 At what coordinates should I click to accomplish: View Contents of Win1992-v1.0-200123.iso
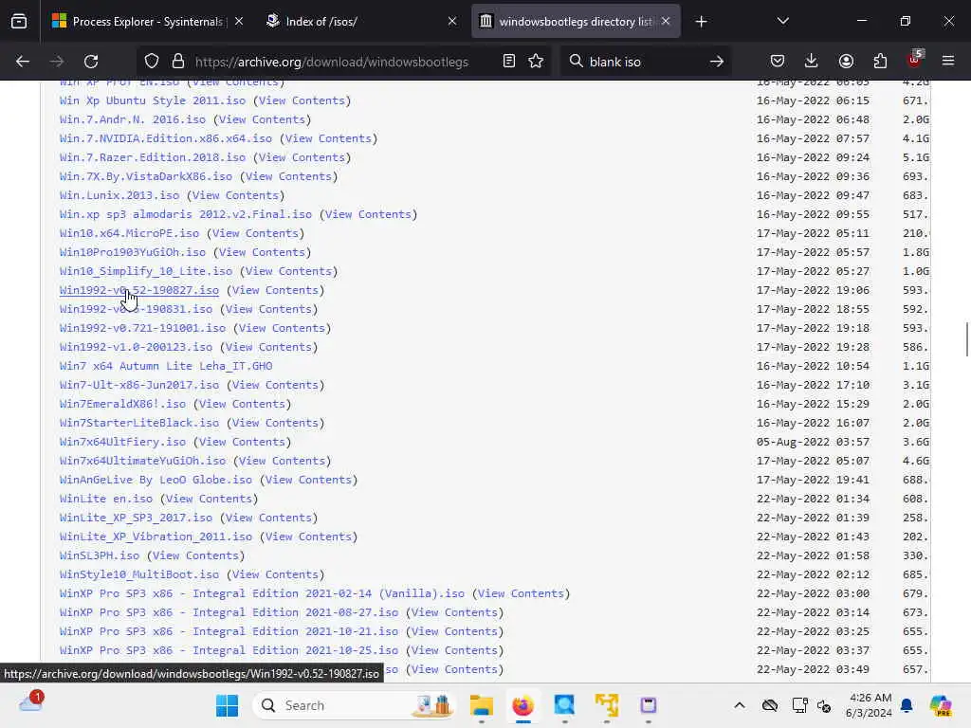click(x=268, y=347)
